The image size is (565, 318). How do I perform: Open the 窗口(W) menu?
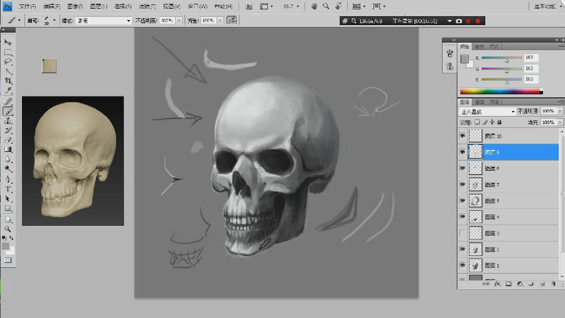click(x=198, y=6)
